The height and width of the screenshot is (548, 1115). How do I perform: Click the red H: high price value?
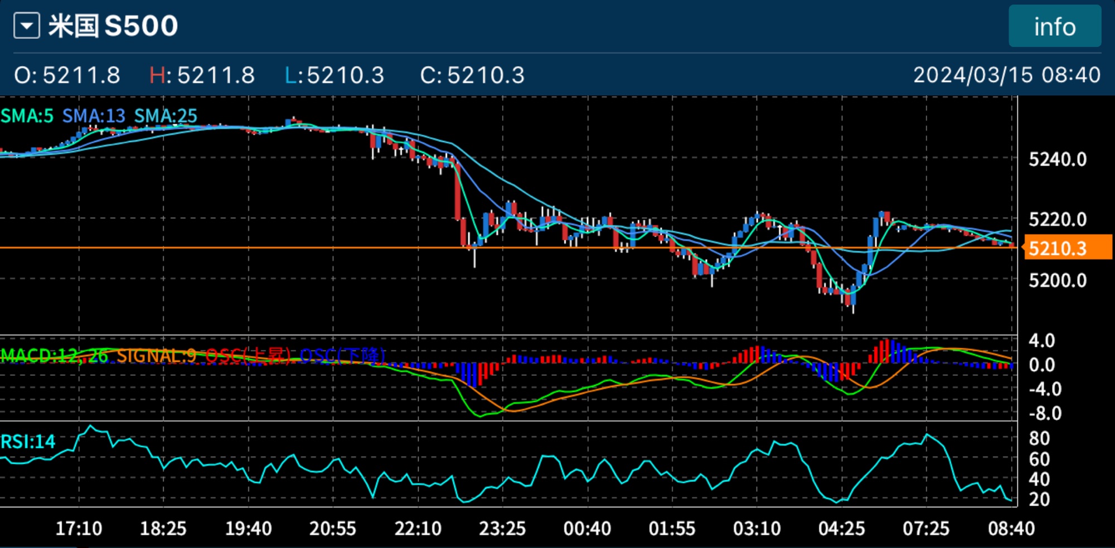click(202, 75)
